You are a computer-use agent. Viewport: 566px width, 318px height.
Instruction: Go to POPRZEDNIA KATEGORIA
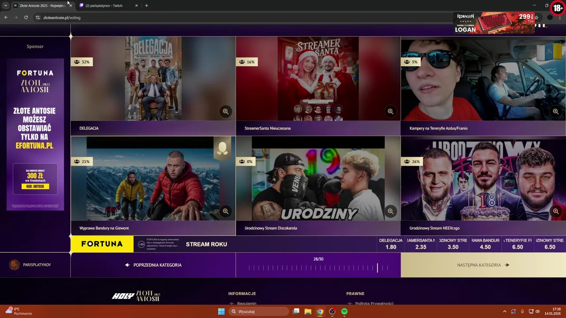[x=153, y=265]
